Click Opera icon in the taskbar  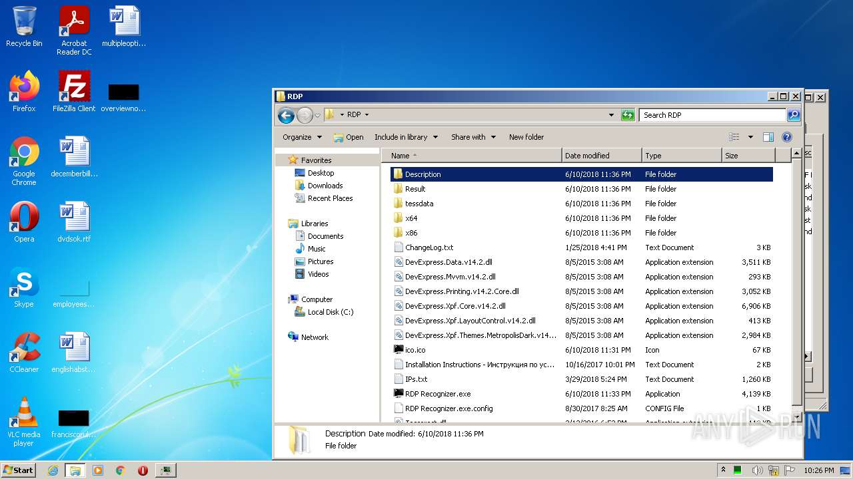(x=143, y=470)
